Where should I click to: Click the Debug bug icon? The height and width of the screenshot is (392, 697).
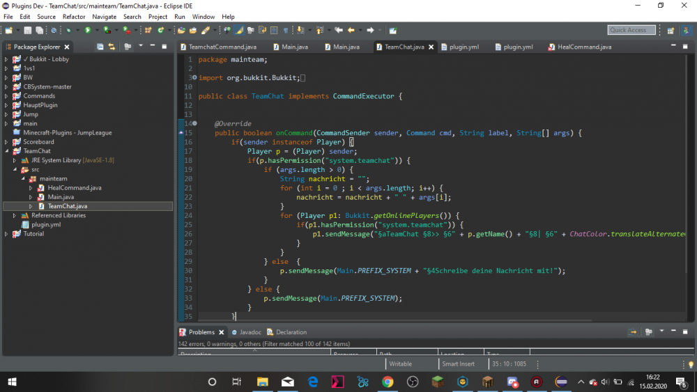[68, 30]
